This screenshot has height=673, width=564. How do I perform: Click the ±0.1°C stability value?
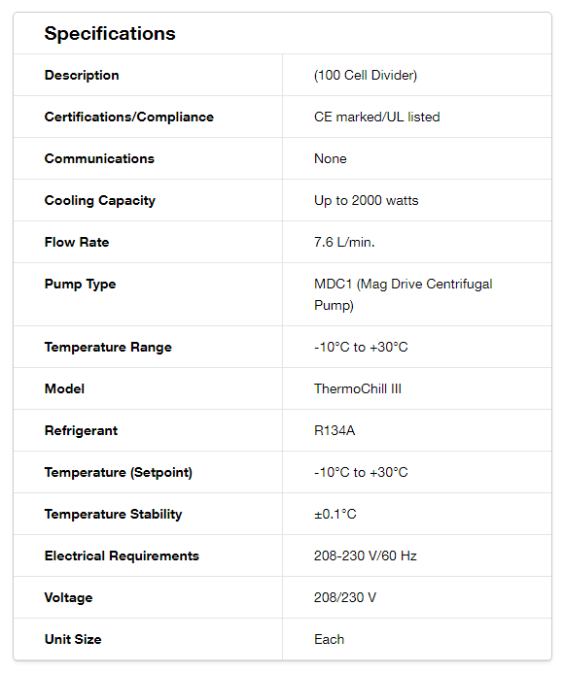pos(335,514)
